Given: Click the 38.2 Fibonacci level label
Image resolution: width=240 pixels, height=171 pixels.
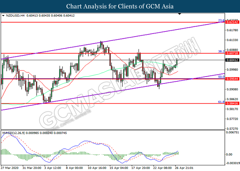Looking at the screenshot, I should pyautogui.click(x=221, y=51).
